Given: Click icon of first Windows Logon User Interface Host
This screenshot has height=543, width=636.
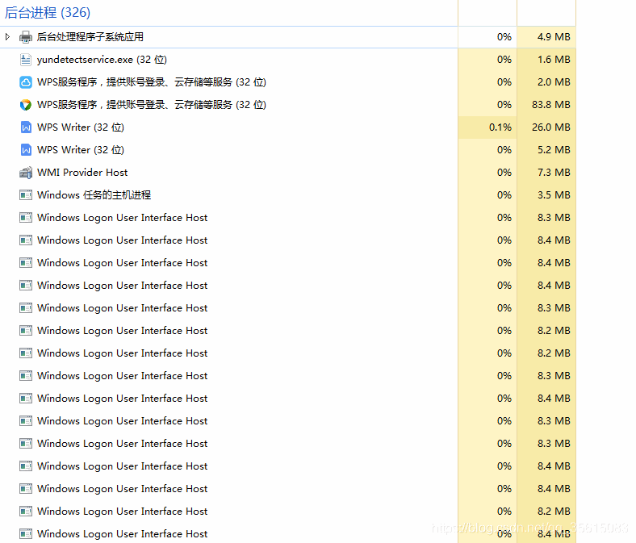Looking at the screenshot, I should (x=26, y=218).
